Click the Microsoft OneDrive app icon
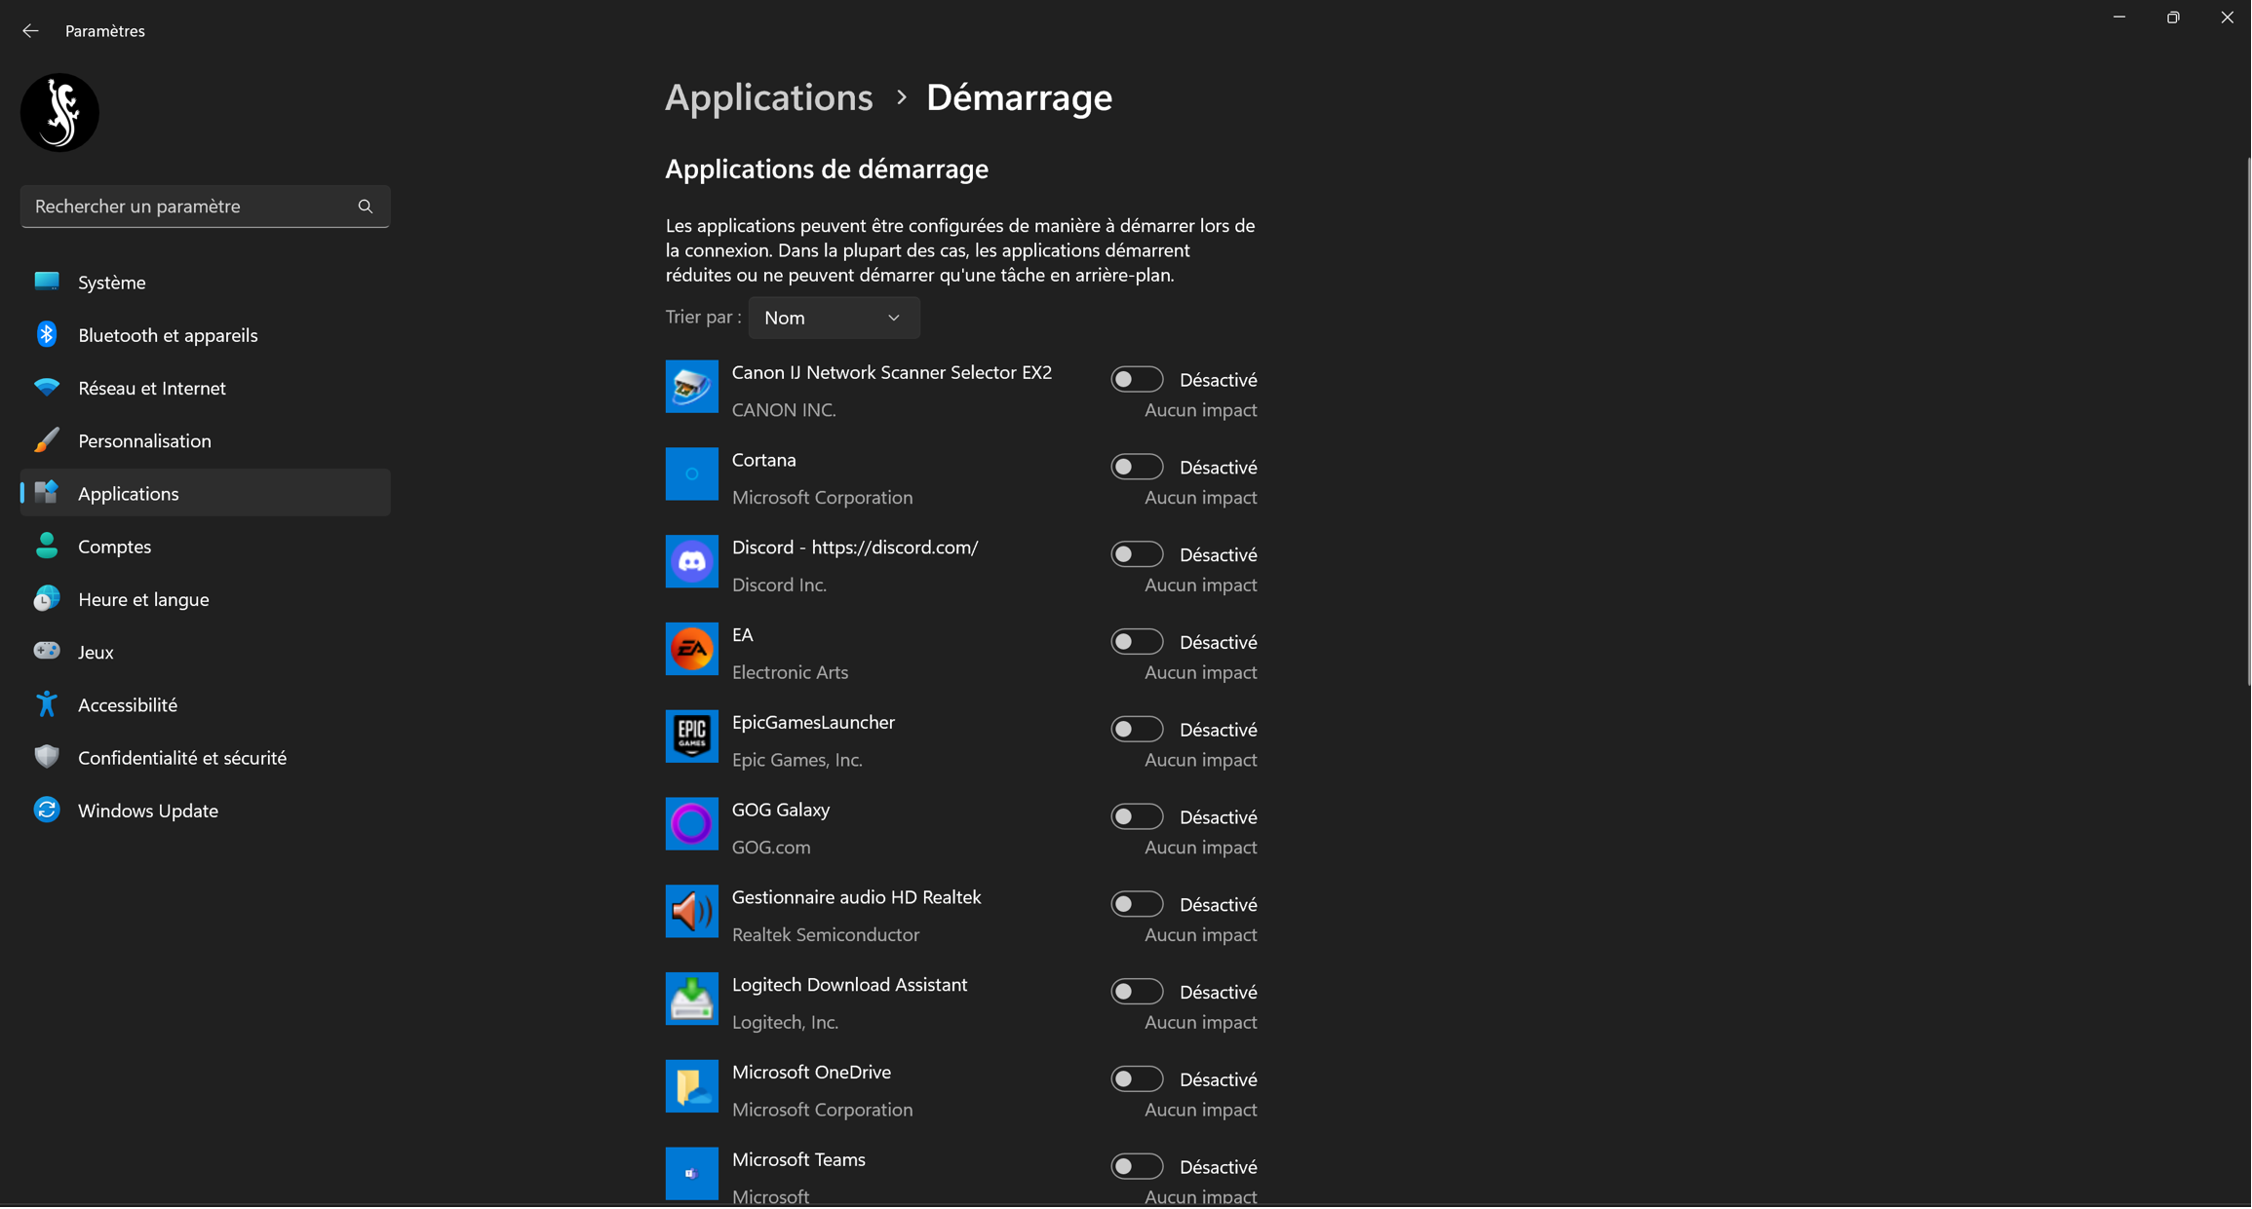 [x=691, y=1087]
